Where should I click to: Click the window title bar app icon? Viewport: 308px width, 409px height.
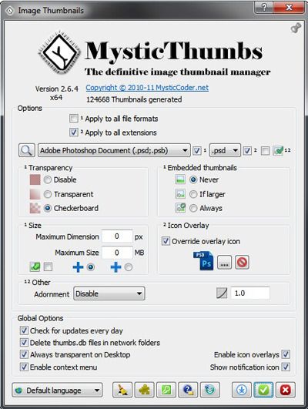point(10,11)
